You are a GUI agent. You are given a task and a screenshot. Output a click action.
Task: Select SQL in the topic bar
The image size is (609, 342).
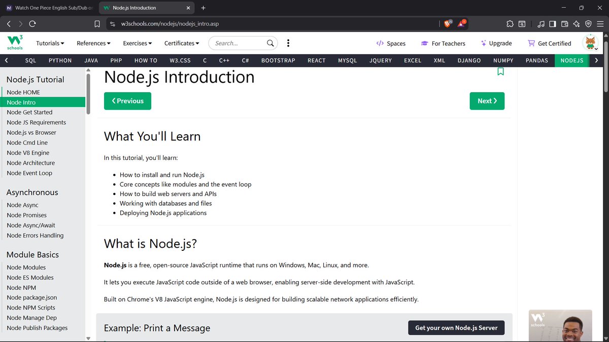point(31,60)
